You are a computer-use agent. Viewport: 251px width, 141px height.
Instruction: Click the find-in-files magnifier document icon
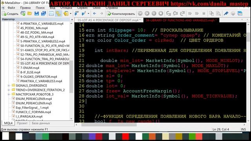pyautogui.click(x=218, y=14)
